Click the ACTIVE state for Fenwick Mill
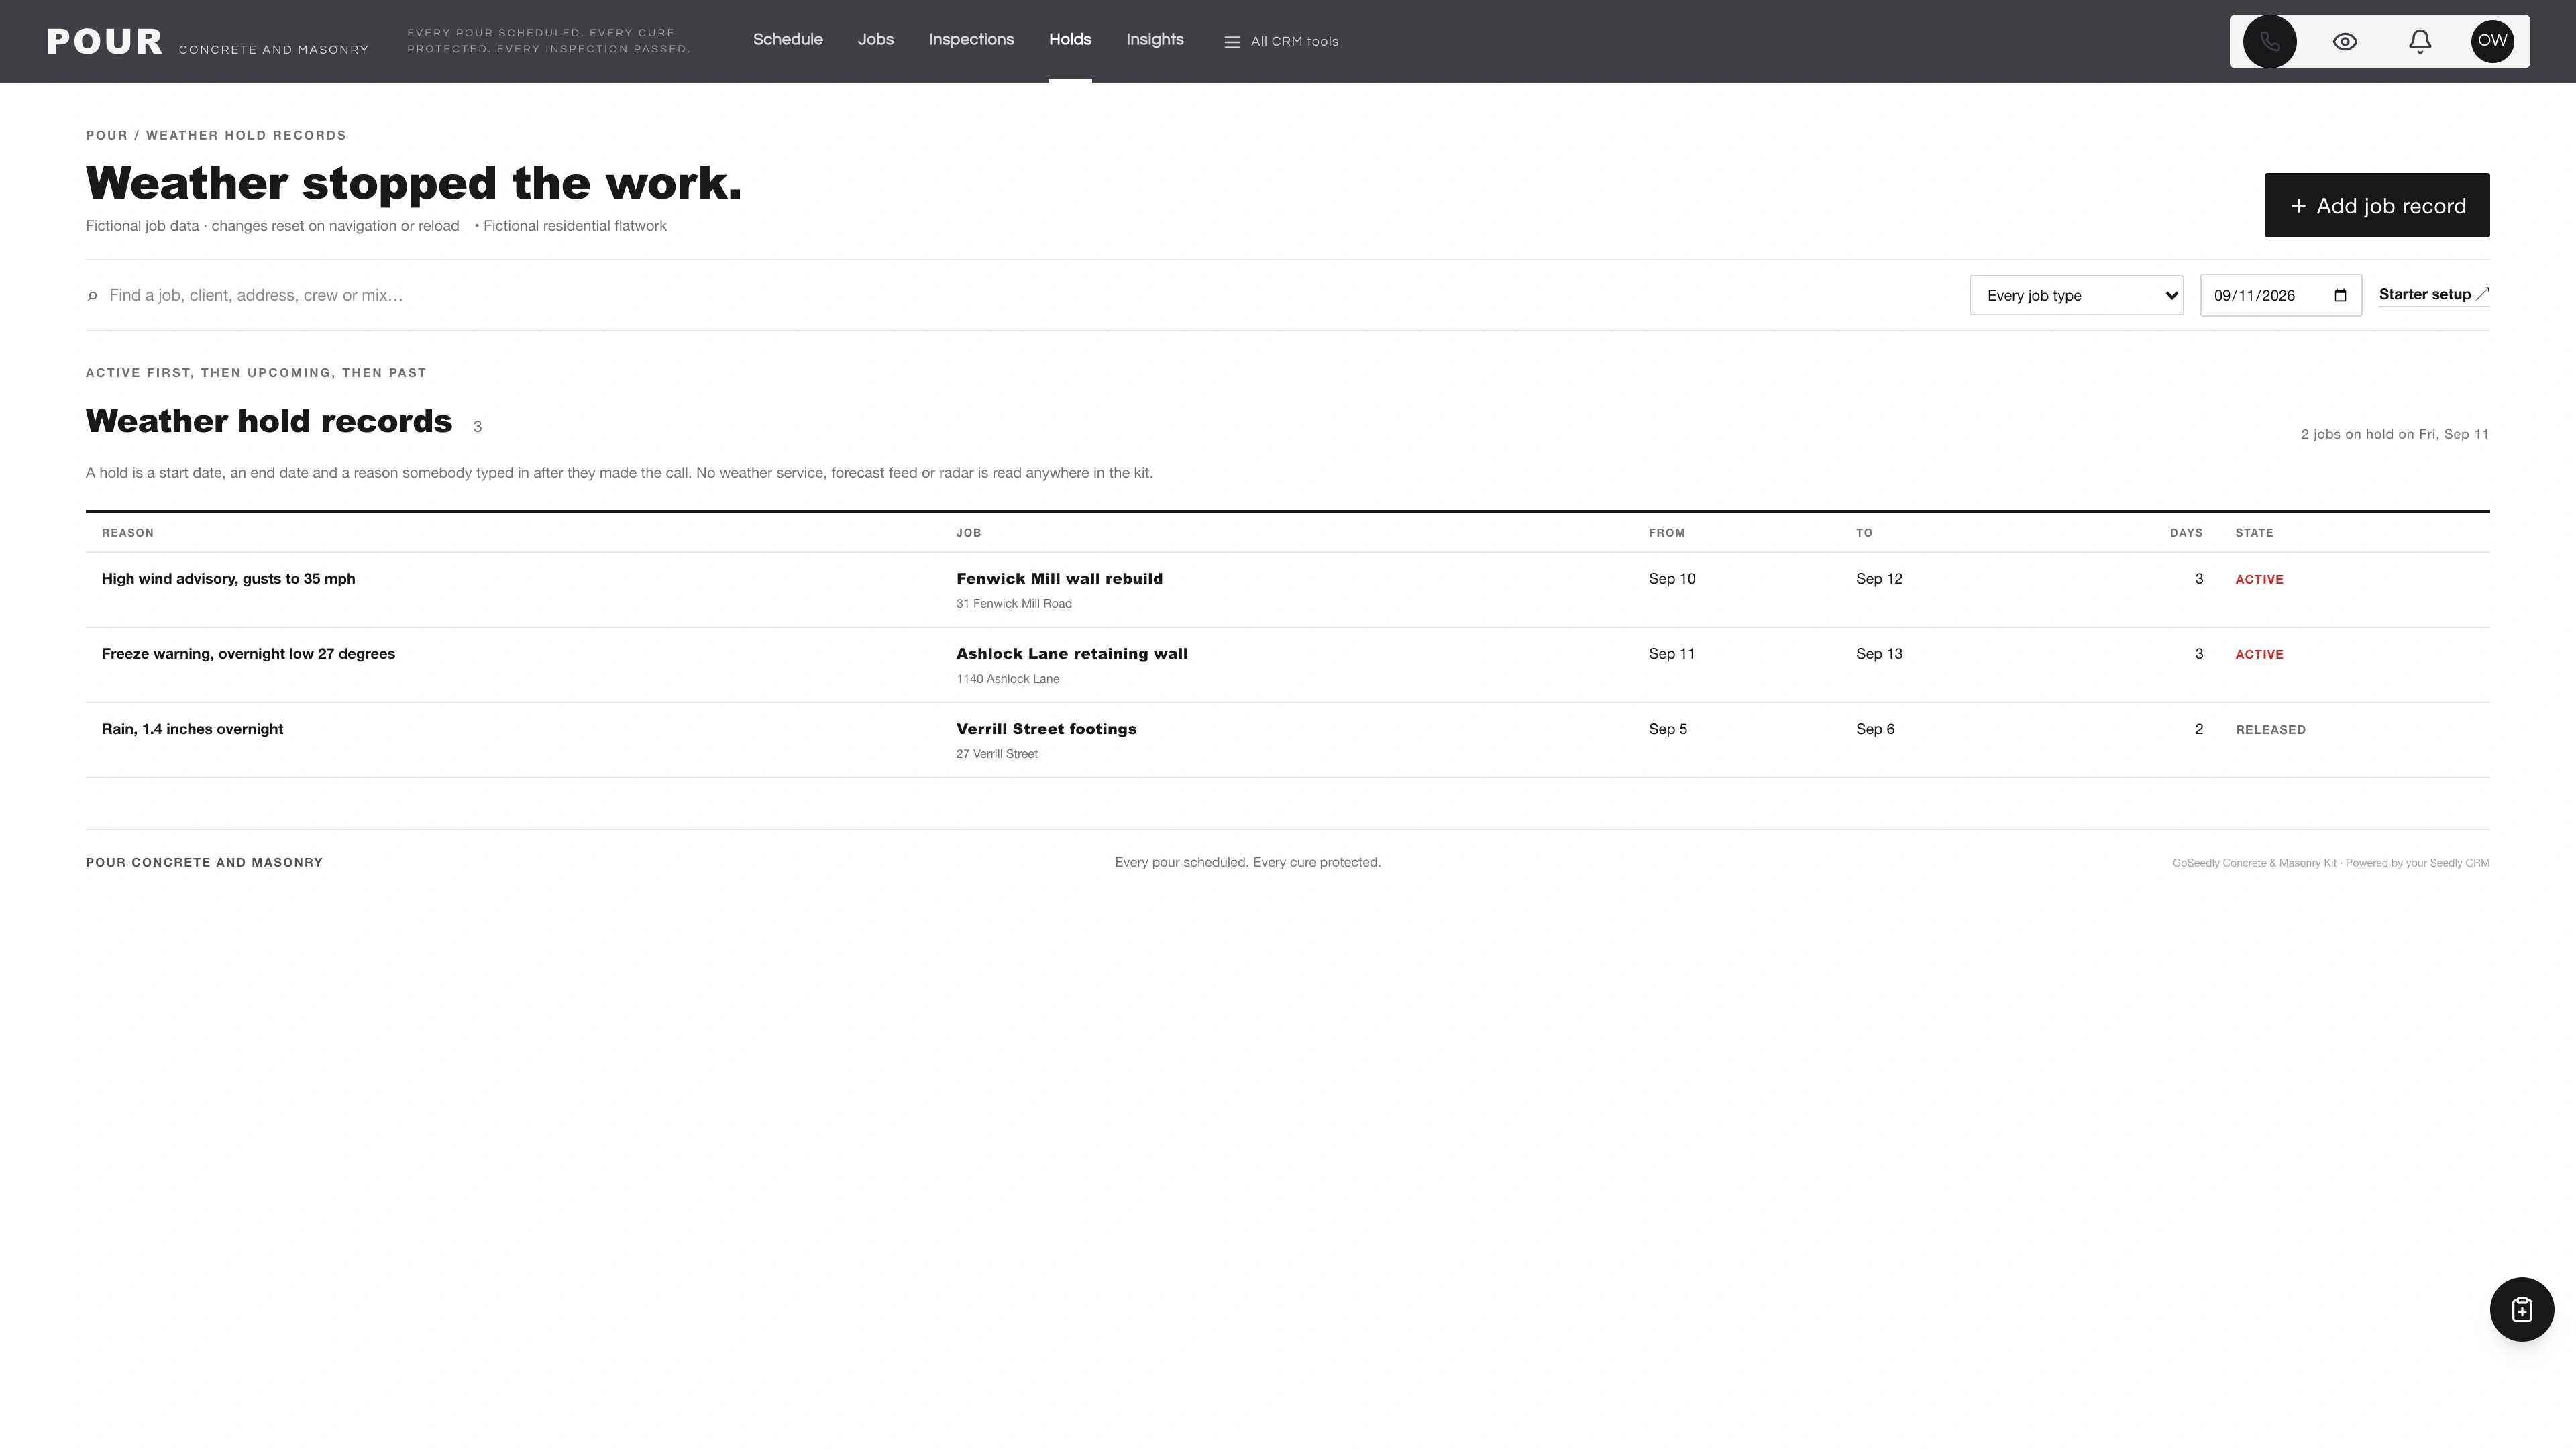 2259,579
